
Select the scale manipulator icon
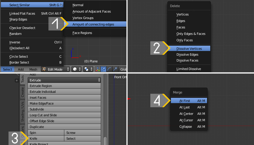tap(115, 69)
